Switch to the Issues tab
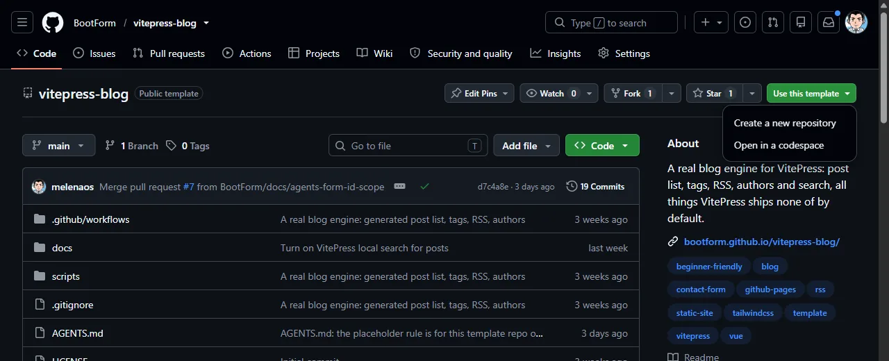Viewport: 889px width, 361px height. (94, 53)
